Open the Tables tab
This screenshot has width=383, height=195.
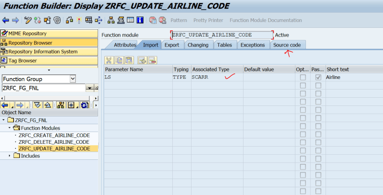pyautogui.click(x=224, y=45)
